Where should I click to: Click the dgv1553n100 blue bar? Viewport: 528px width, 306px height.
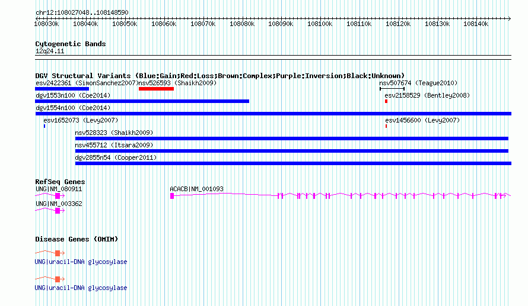tap(142, 101)
